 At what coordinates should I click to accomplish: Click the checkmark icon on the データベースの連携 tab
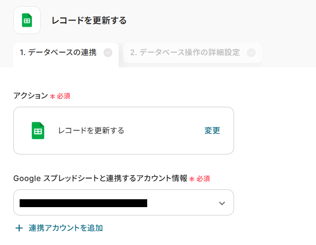[108, 53]
